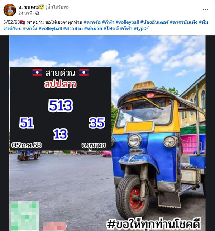Open the author name อ. ขุนเดช

point(29,7)
